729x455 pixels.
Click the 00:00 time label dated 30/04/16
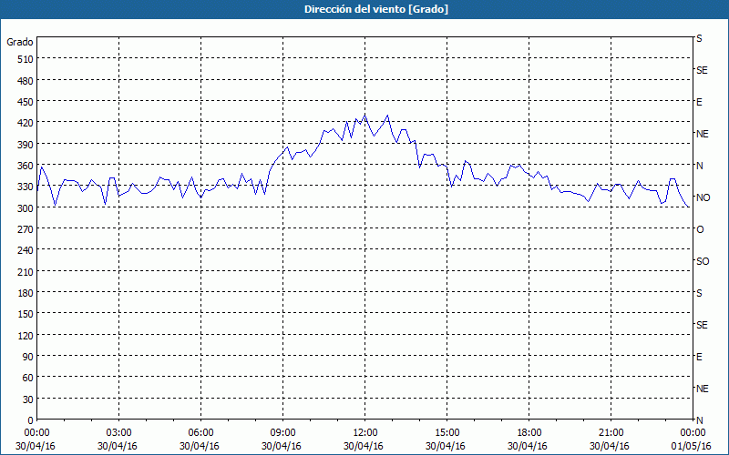pos(36,433)
